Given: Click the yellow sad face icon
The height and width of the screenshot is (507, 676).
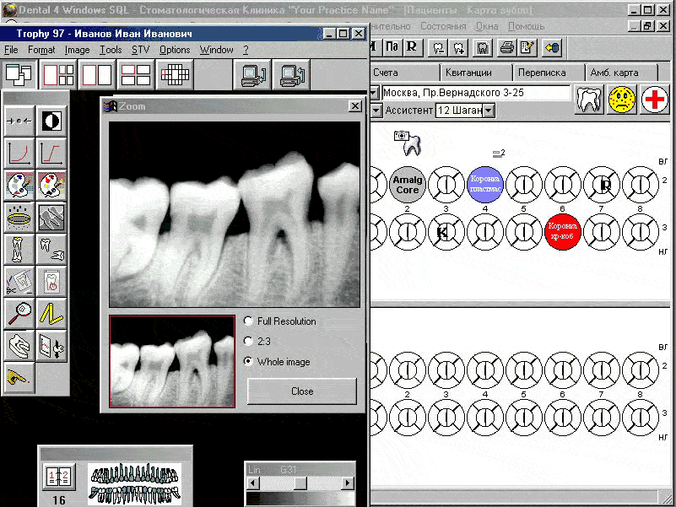Looking at the screenshot, I should (622, 100).
